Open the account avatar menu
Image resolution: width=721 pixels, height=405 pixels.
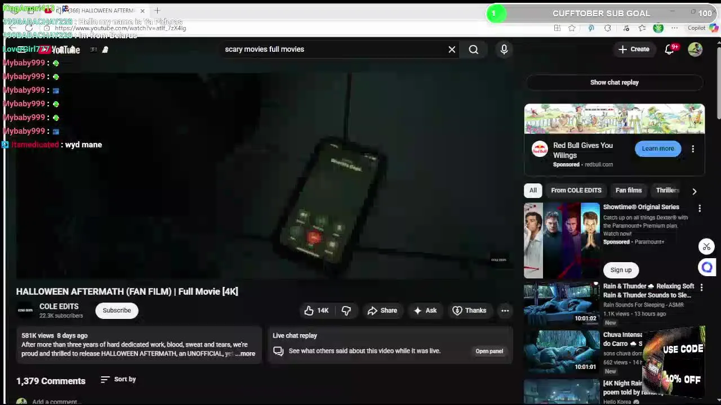695,49
